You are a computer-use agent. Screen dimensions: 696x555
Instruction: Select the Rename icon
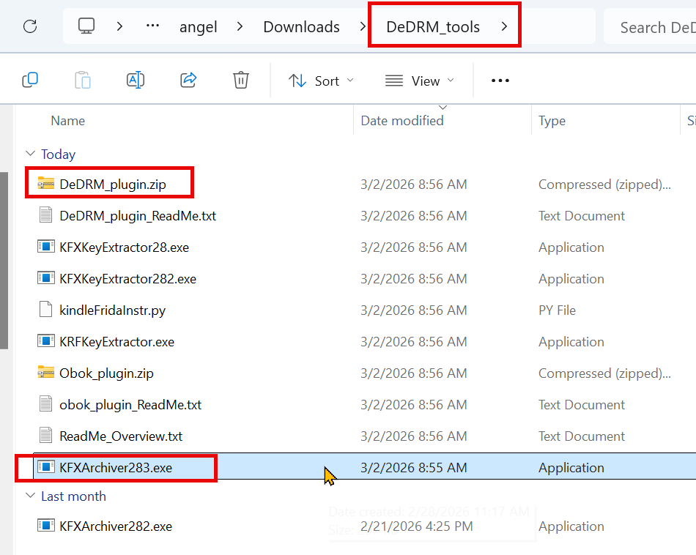(135, 81)
